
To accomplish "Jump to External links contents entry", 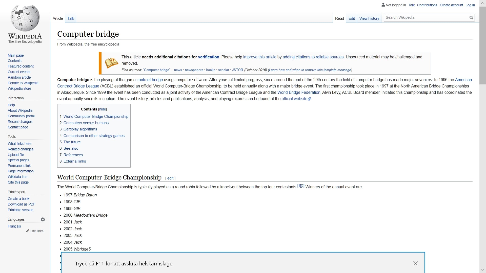I will (75, 161).
